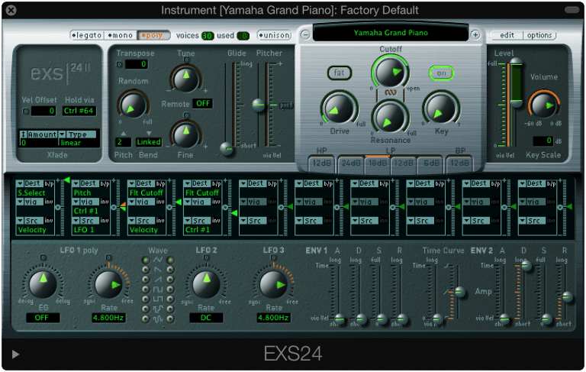This screenshot has height=372, width=586.
Task: Select triangle wave for LFO 2
Action: [170, 260]
